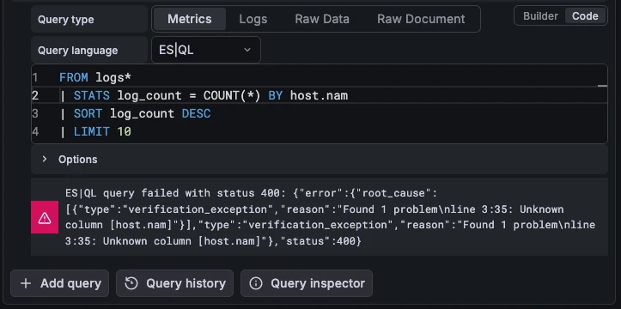Click on 'host.nam' in the query editor
The image size is (621, 309).
pyautogui.click(x=319, y=95)
